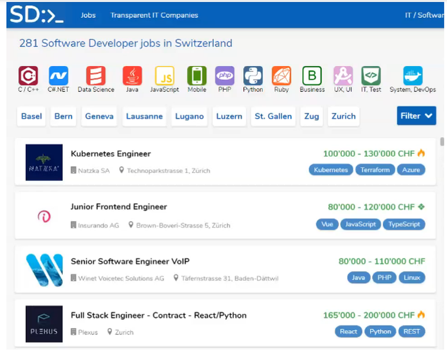Filter jobs by Zug
447x353 pixels.
click(312, 116)
